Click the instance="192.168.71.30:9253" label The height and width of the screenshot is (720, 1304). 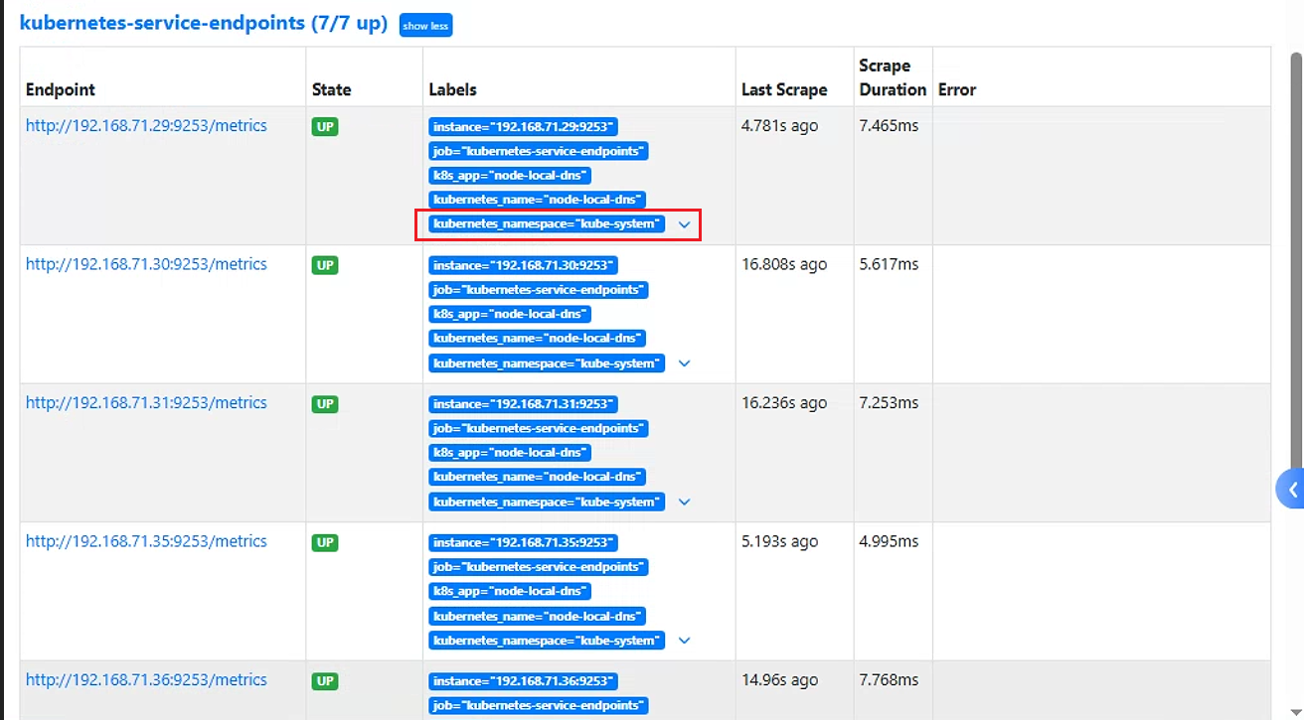(x=524, y=265)
